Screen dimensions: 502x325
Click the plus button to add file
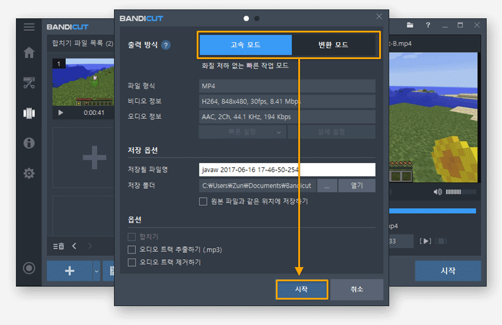70,271
